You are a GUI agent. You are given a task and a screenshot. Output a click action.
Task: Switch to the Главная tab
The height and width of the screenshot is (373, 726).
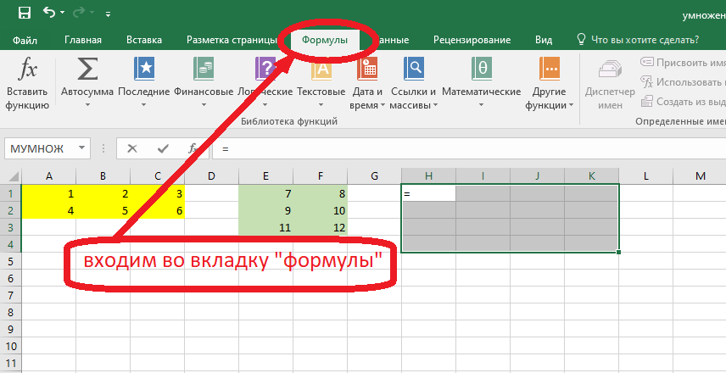[83, 40]
